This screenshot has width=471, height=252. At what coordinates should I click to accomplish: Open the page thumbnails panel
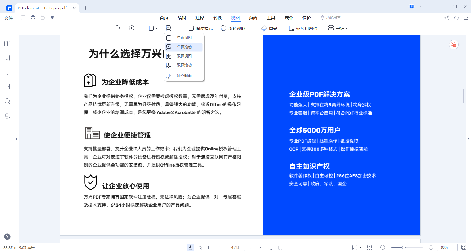[x=7, y=43]
